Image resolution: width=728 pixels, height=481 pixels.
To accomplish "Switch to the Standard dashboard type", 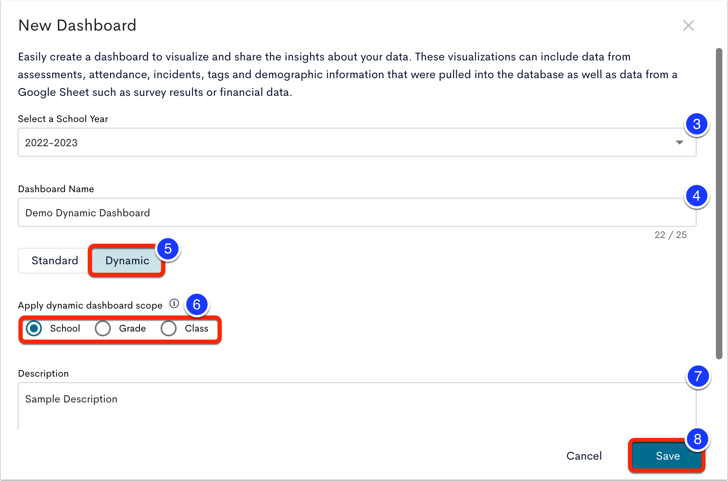I will pyautogui.click(x=55, y=261).
